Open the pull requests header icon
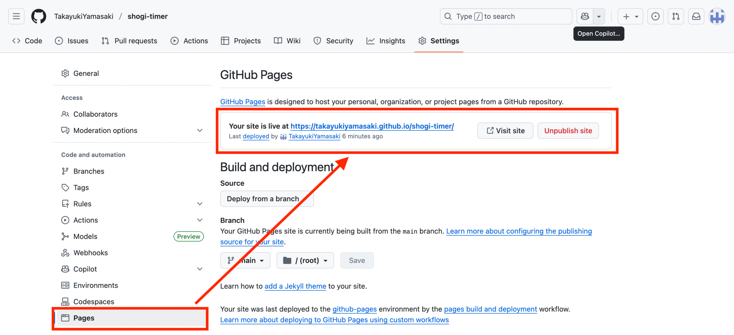Viewport: 734px width, 335px height. click(x=676, y=16)
